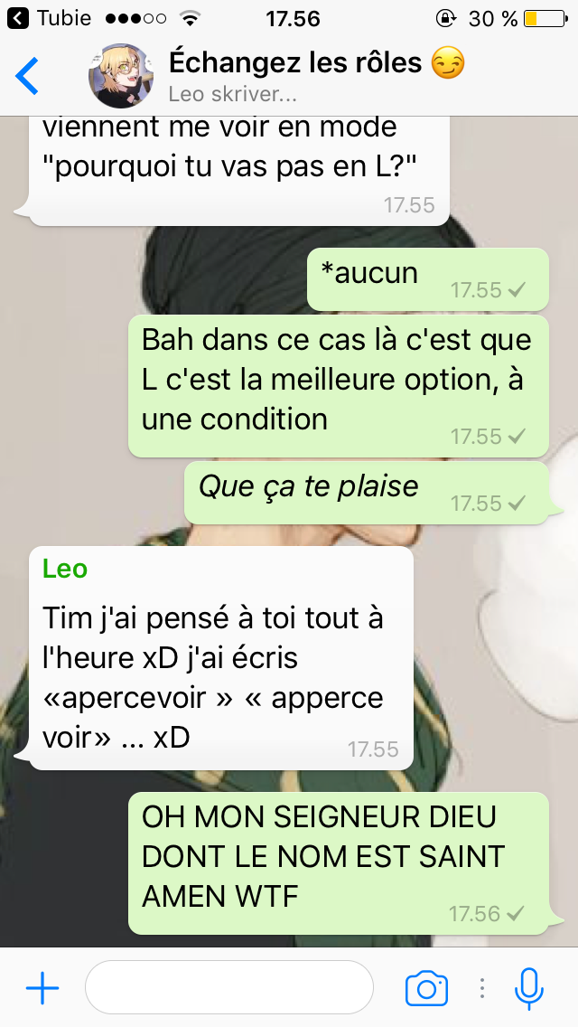The width and height of the screenshot is (578, 1027).
Task: Tap the plus attachment icon
Action: (42, 988)
